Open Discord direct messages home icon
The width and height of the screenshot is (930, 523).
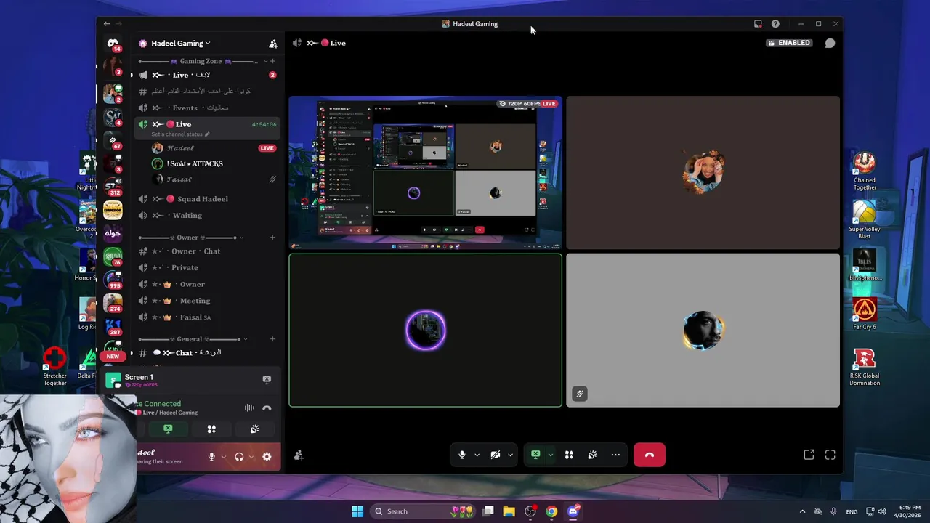113,44
